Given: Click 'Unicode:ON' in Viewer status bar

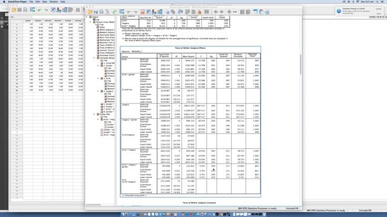Looking at the screenshot, I should [291, 209].
